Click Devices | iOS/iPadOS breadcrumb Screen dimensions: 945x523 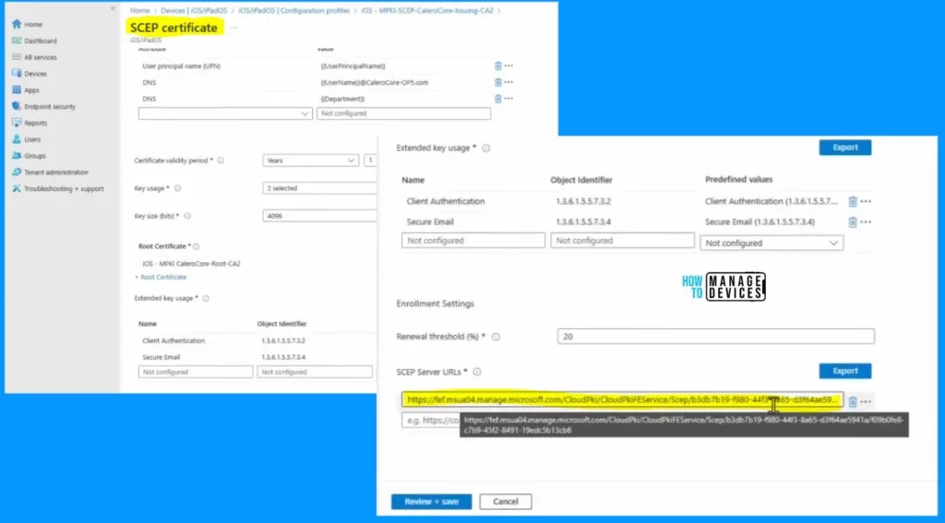coord(194,10)
